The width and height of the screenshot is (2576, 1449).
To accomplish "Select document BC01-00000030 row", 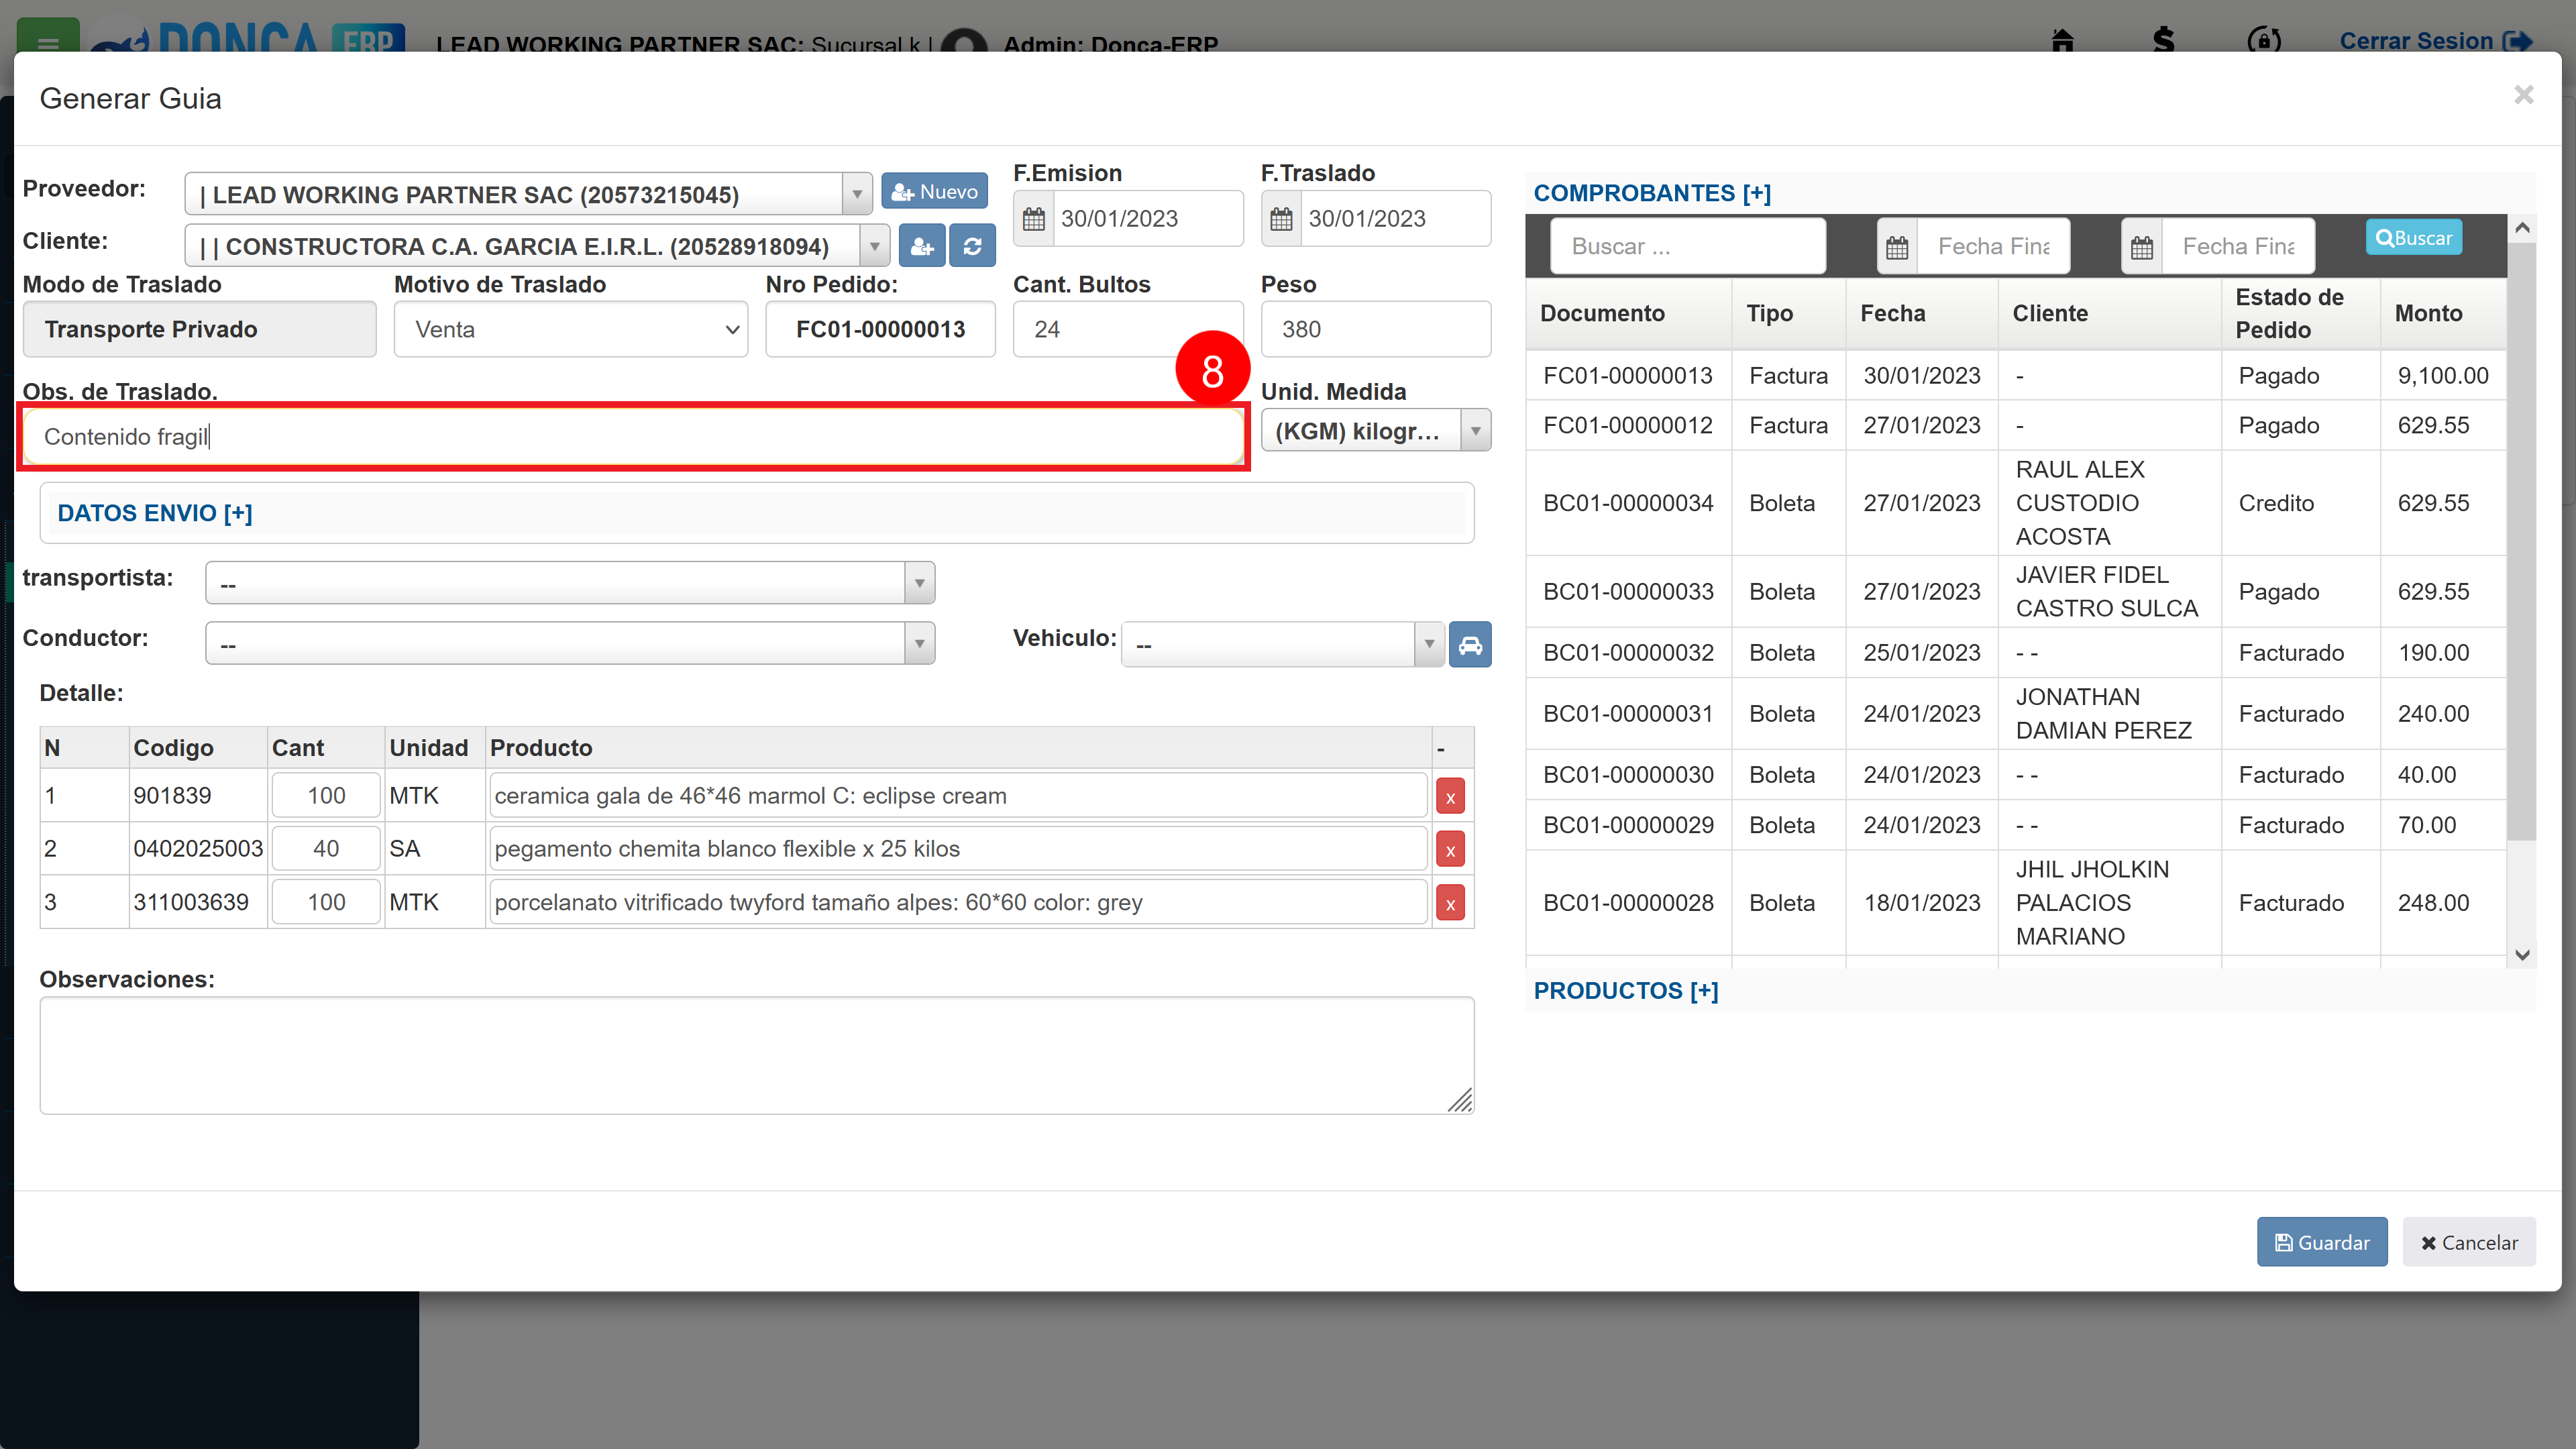I will click(x=2015, y=775).
